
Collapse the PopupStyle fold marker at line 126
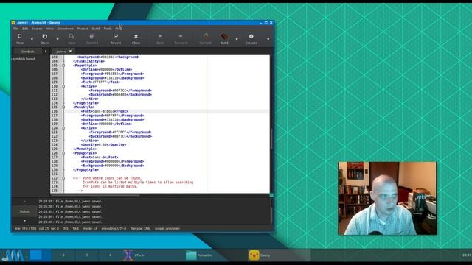tap(63, 153)
